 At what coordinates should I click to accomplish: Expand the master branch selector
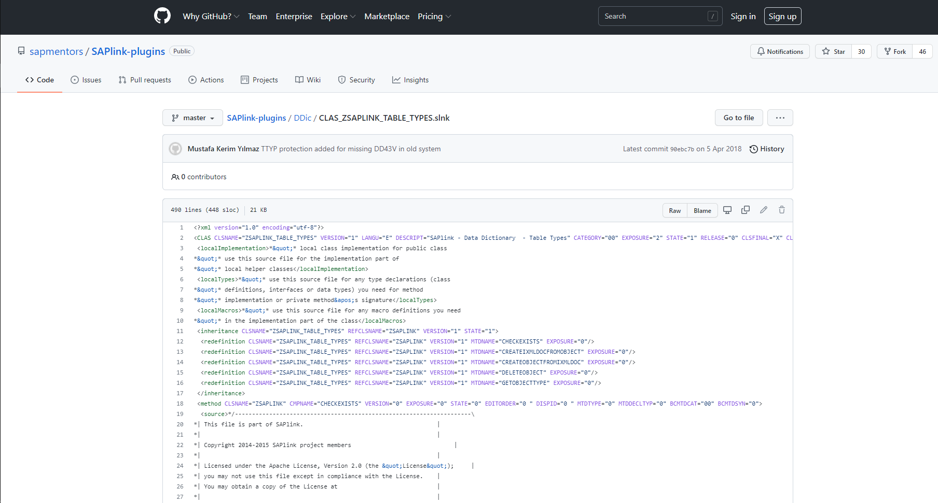click(x=192, y=118)
